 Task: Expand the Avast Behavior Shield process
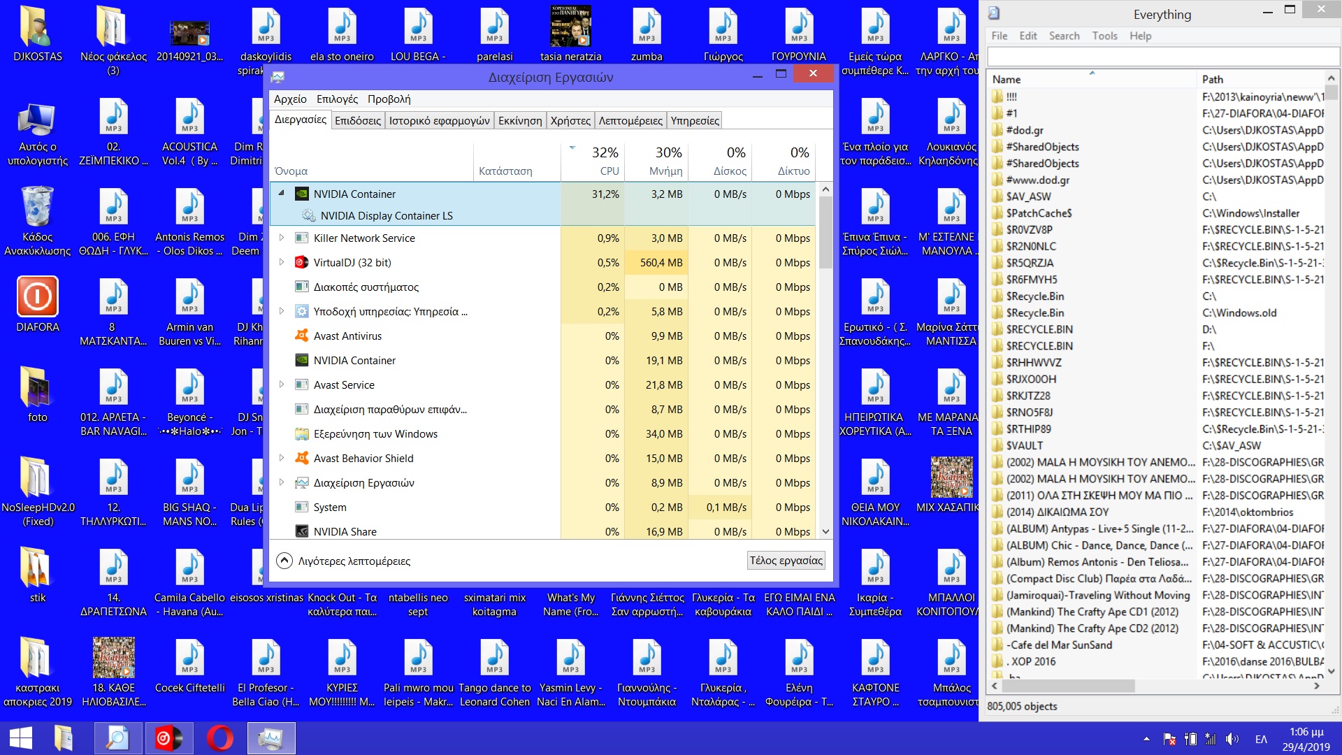[282, 458]
